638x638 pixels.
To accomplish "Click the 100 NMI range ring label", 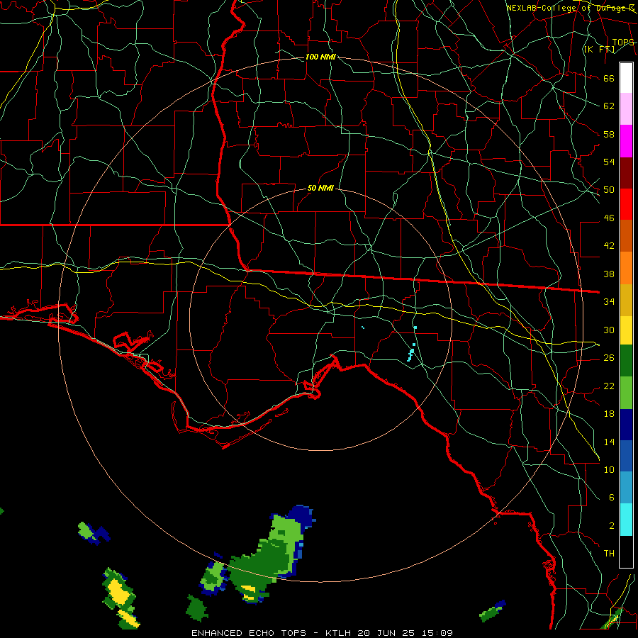I will [320, 57].
